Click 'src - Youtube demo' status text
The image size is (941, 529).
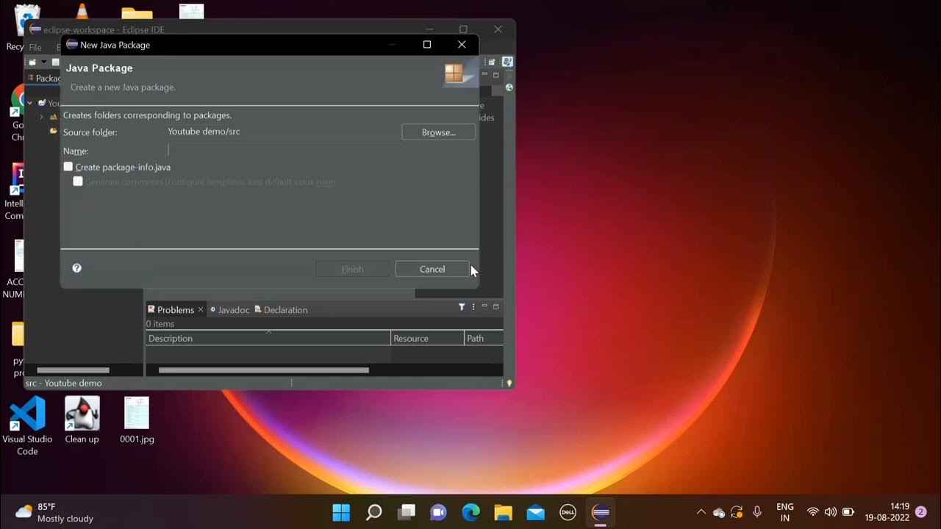point(63,383)
